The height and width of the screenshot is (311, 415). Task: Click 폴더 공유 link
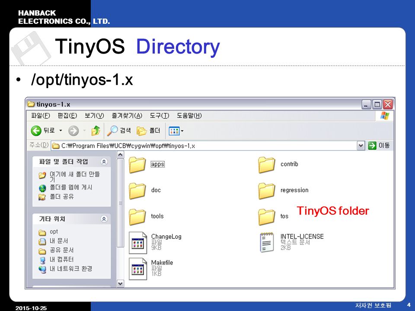[x=62, y=197]
